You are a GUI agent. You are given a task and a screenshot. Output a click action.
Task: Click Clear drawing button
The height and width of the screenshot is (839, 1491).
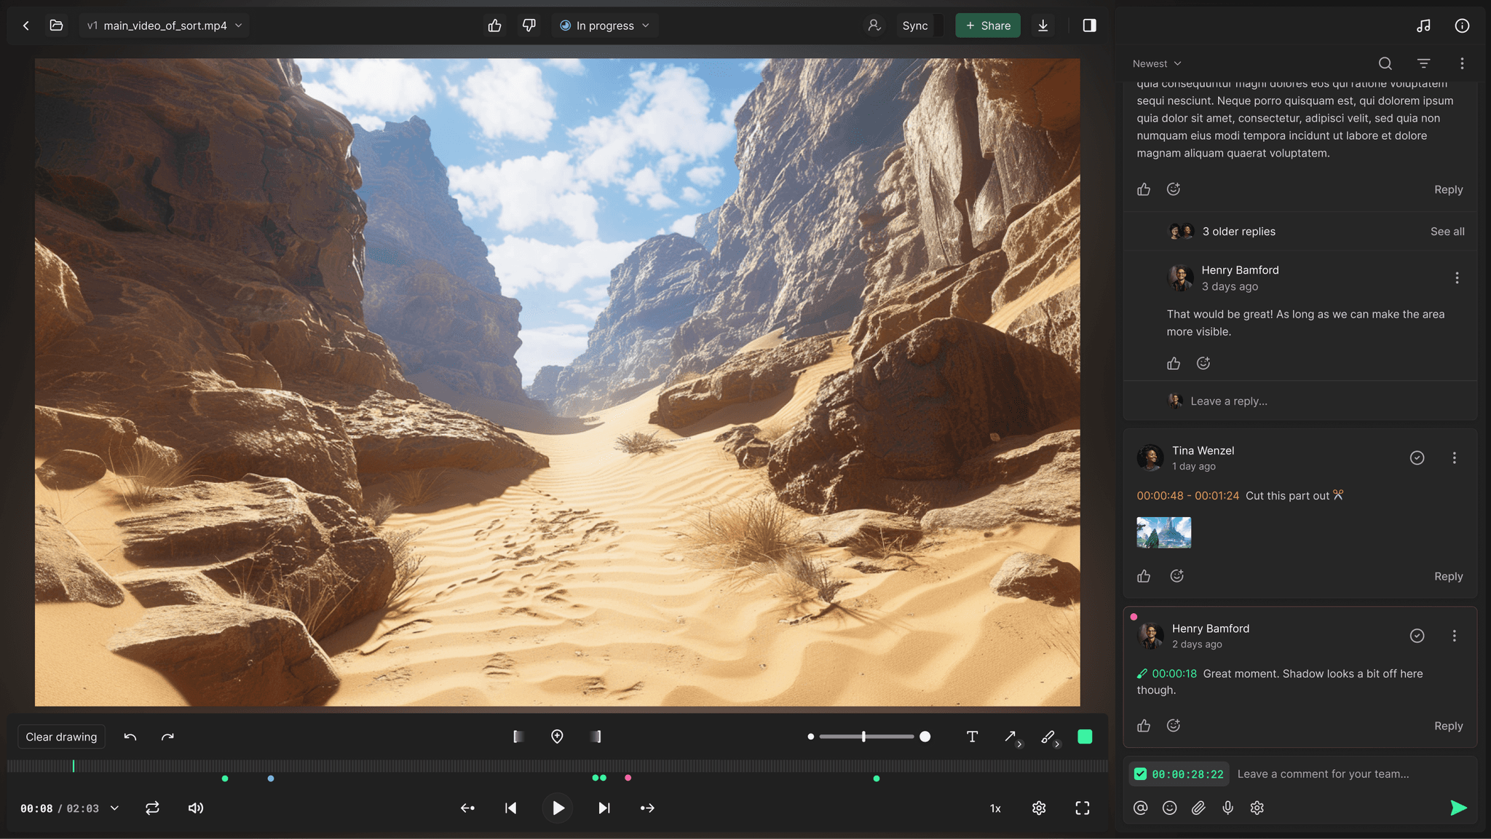point(61,737)
